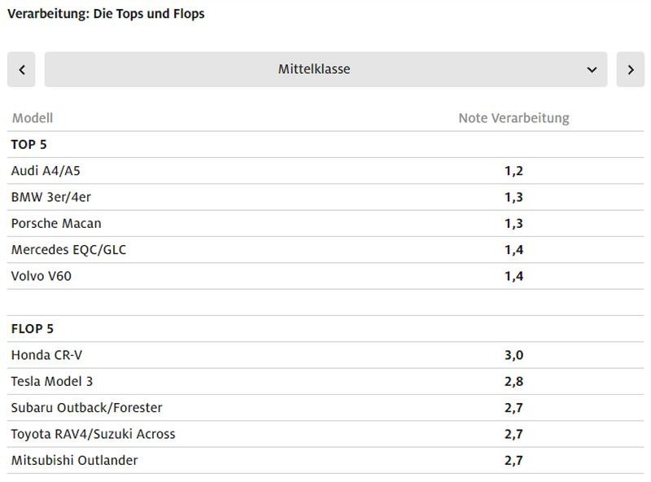651x482 pixels.
Task: Click the Honda CR-V model name
Action: pos(46,355)
